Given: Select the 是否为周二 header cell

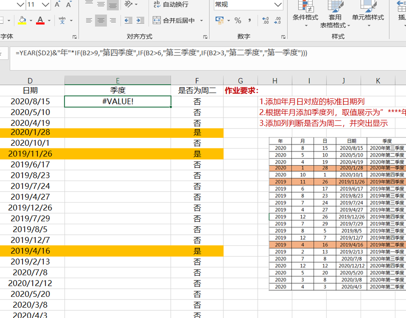Looking at the screenshot, I should pos(197,90).
